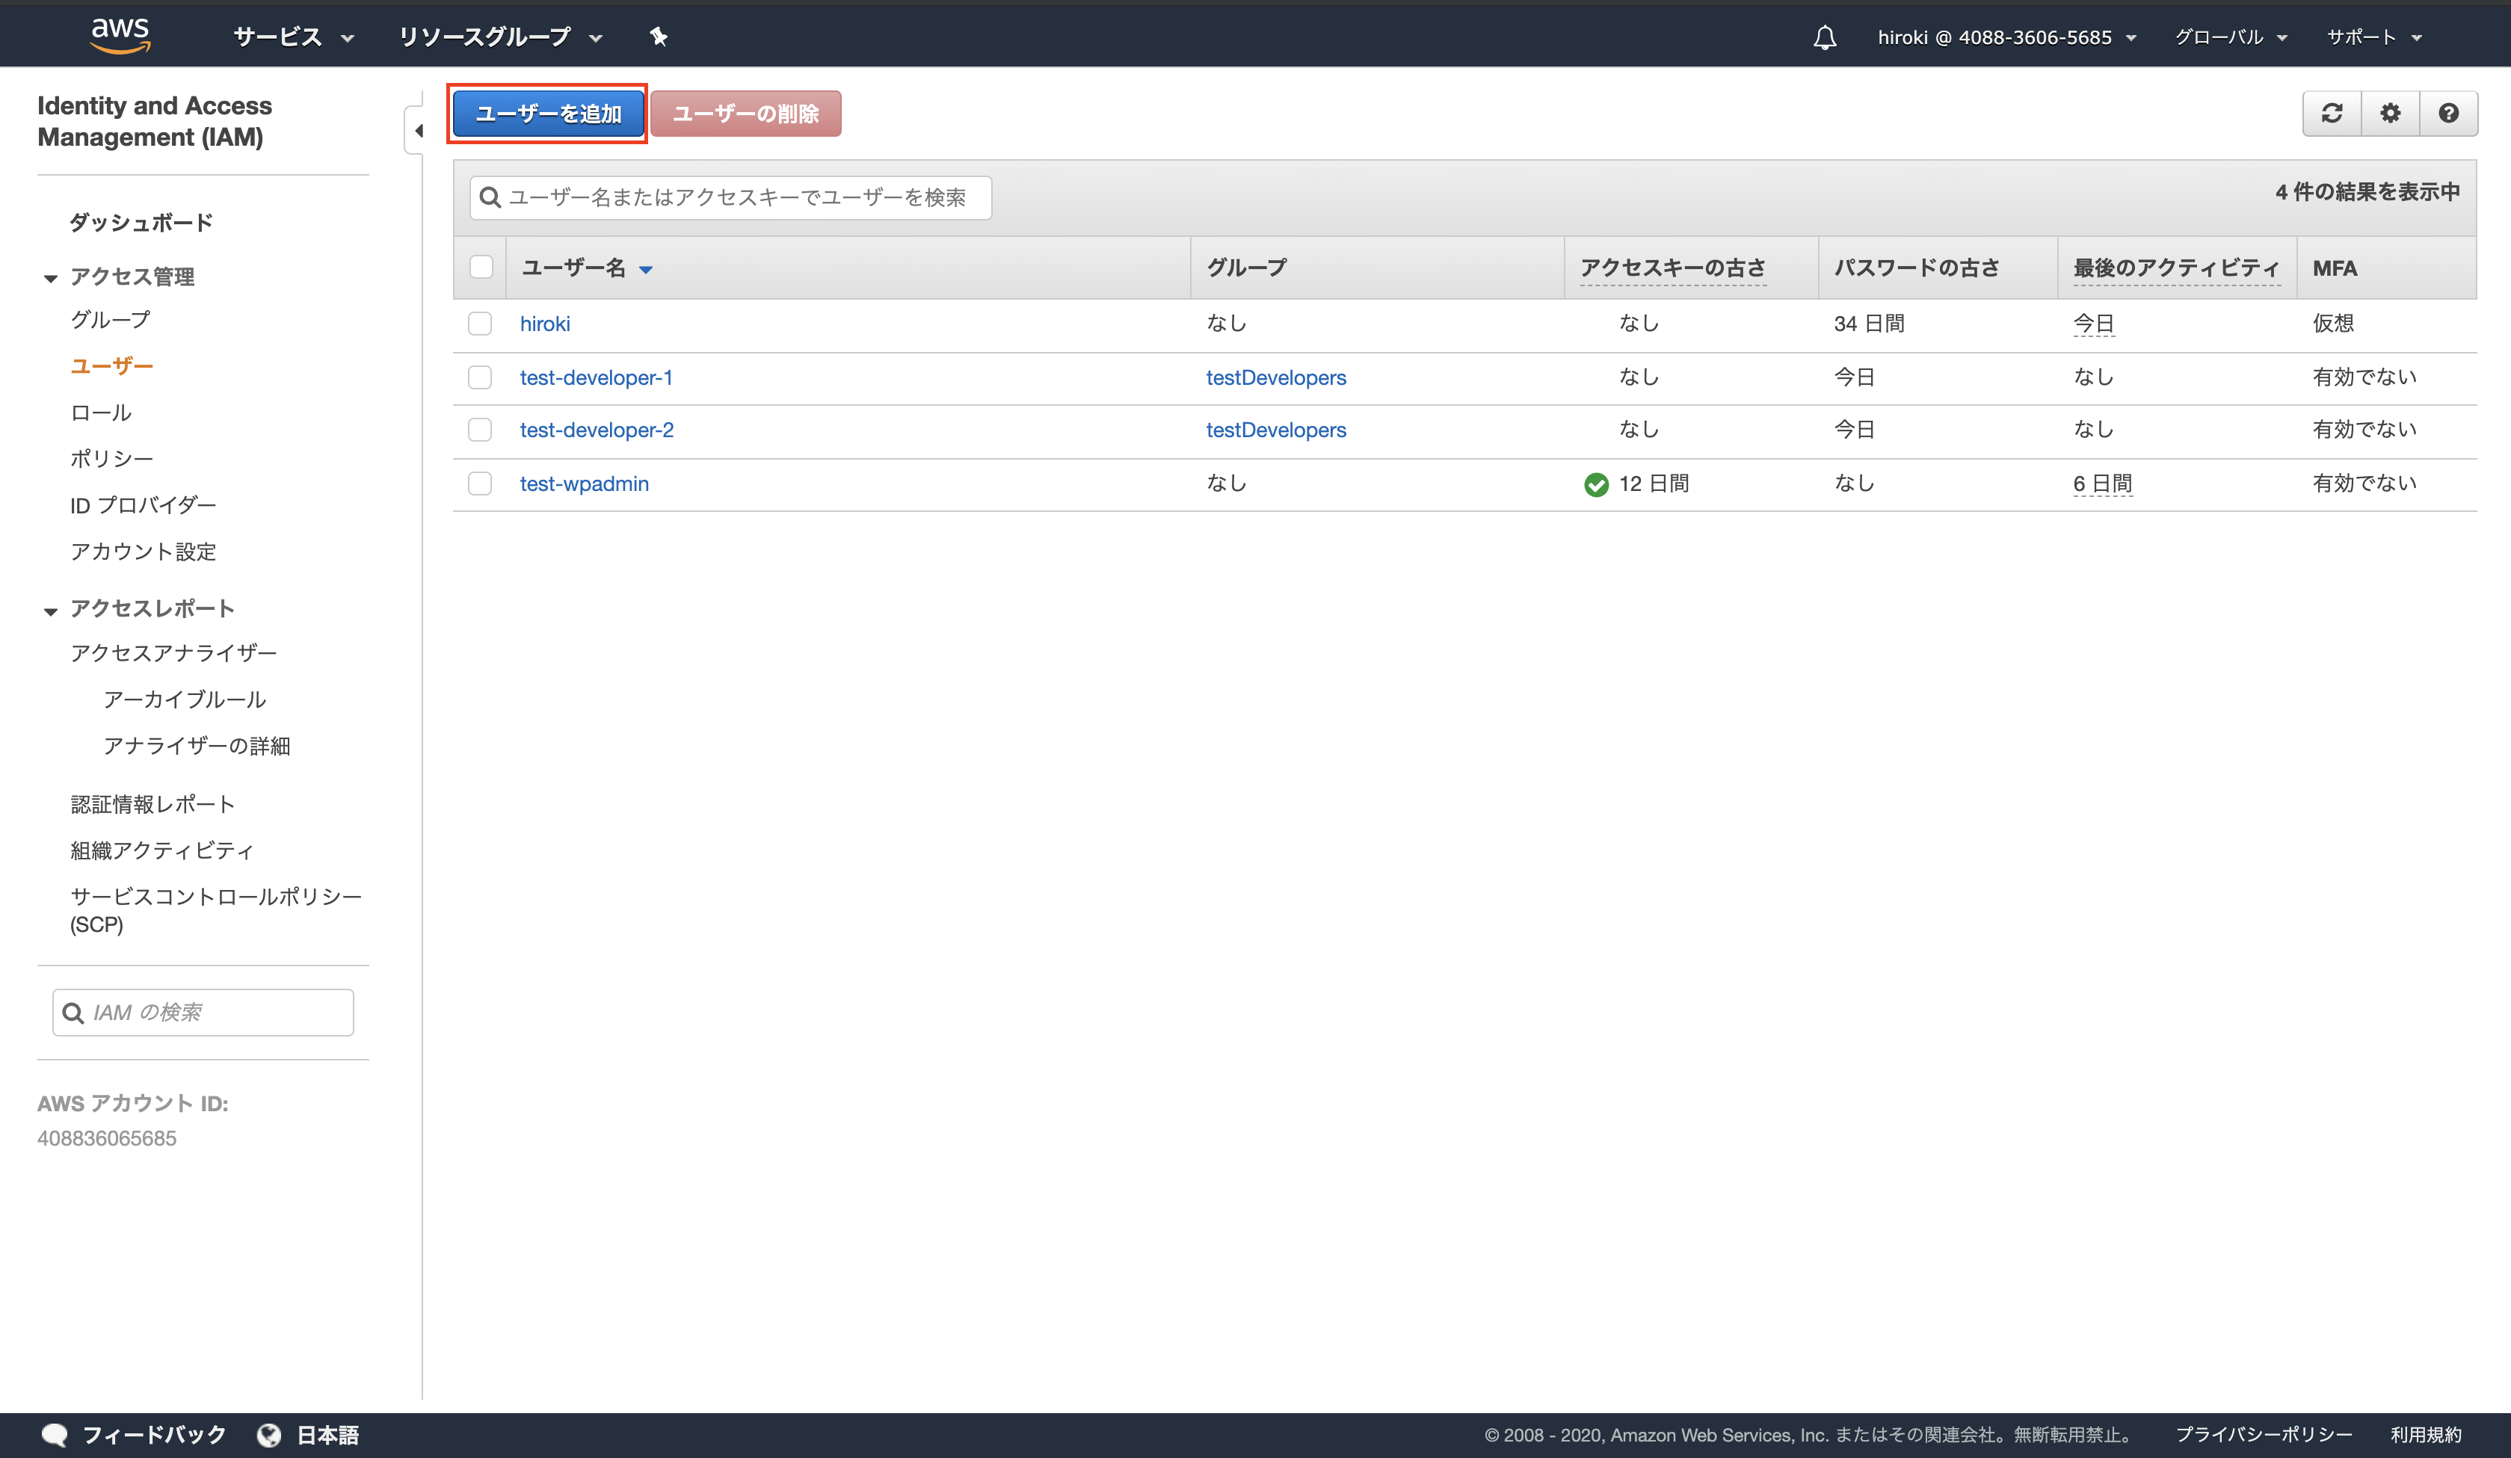Open the プライバシーポリシー footer link
The width and height of the screenshot is (2511, 1458).
(x=2264, y=1435)
